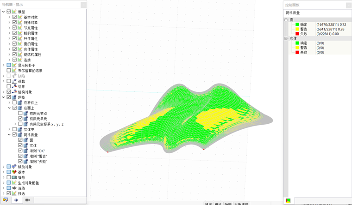This screenshot has width=352, height=205.
Task: Enable the 荷载 loads checkbox
Action: (x=8, y=81)
